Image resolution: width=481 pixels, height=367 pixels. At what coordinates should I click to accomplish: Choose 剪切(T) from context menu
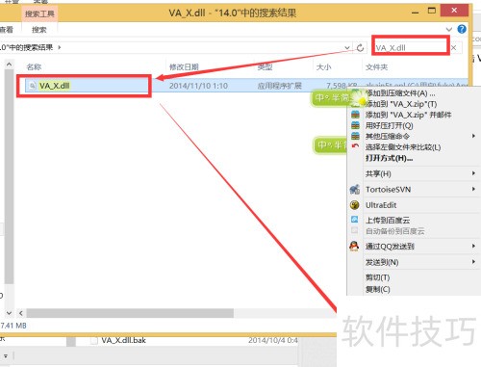click(x=378, y=277)
